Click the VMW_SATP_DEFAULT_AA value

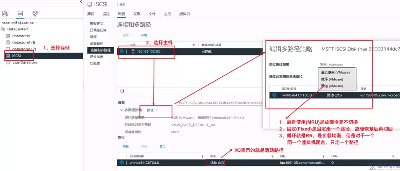193,125
